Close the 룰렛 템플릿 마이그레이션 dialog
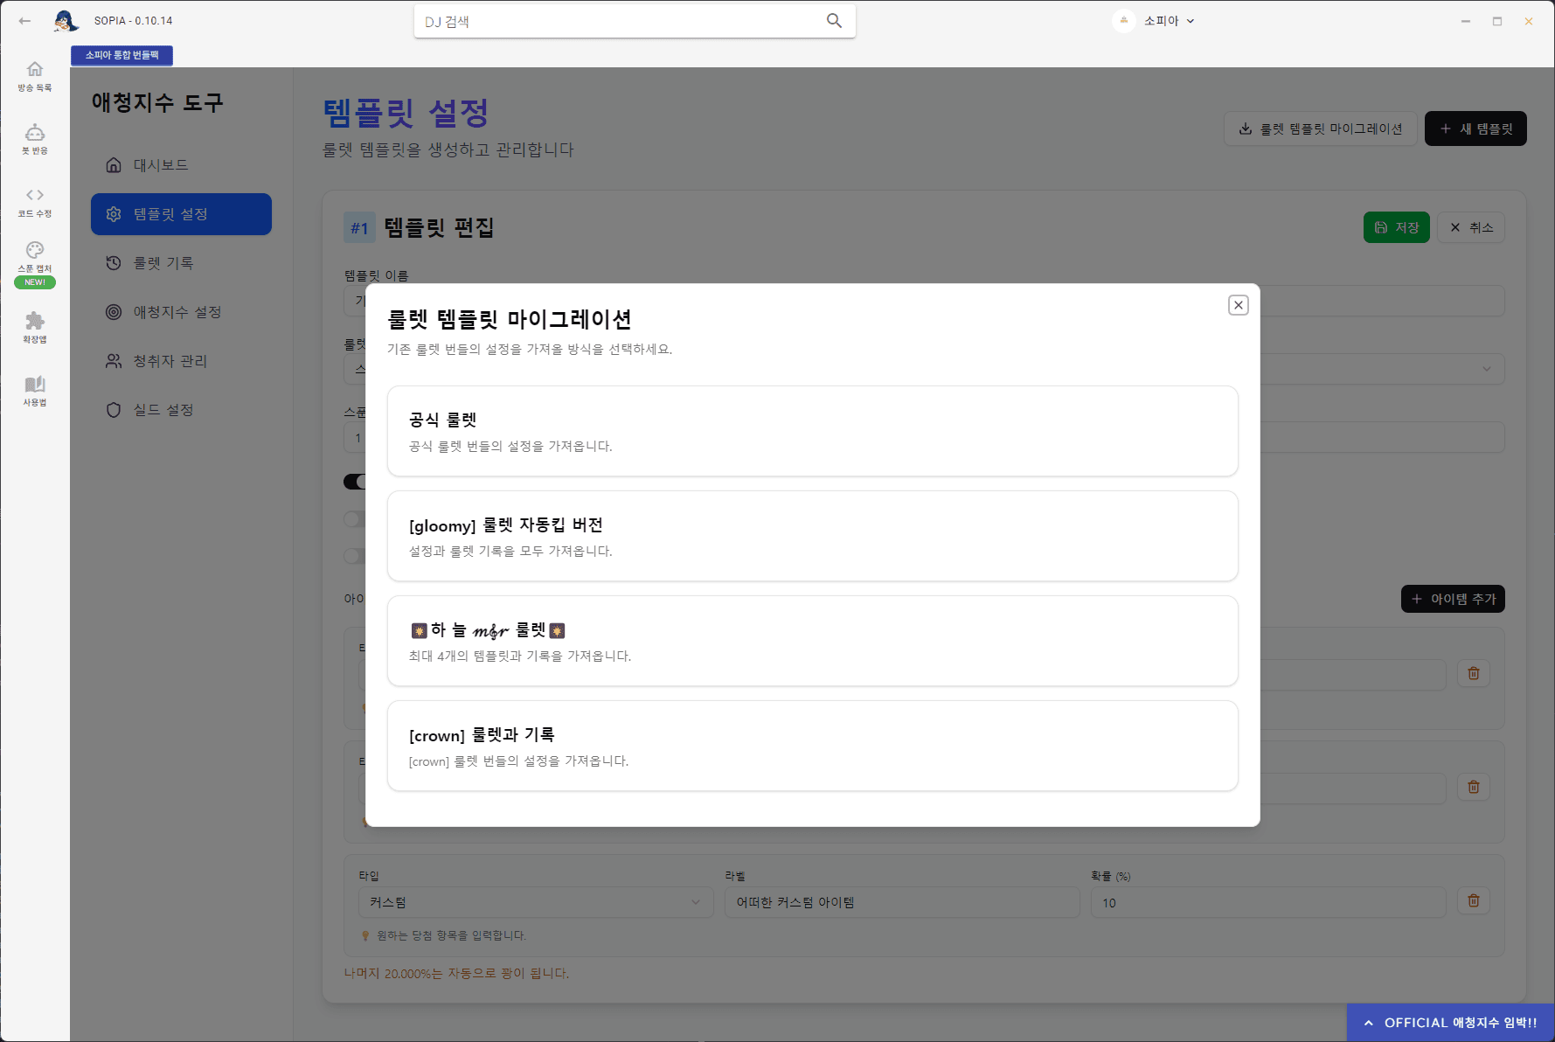This screenshot has width=1555, height=1042. (x=1238, y=305)
